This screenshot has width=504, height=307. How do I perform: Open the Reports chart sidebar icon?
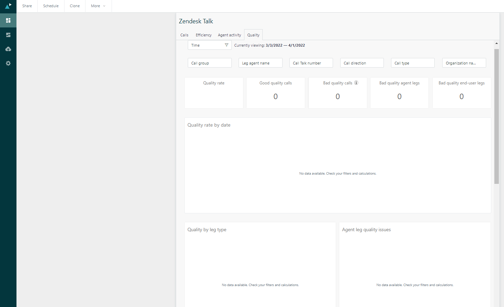tap(8, 35)
